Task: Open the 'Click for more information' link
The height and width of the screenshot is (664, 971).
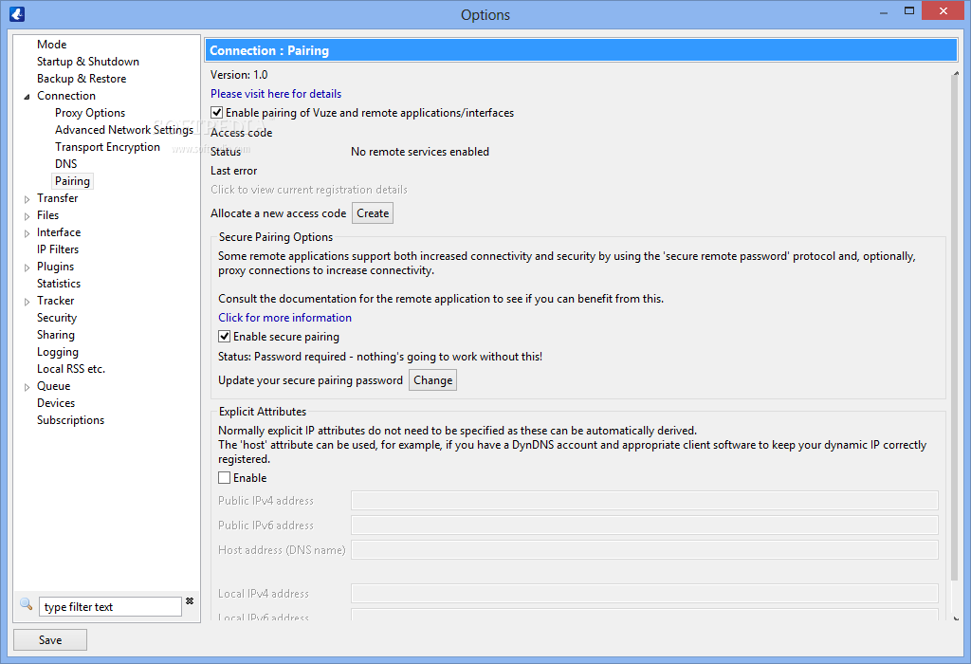Action: tap(284, 317)
